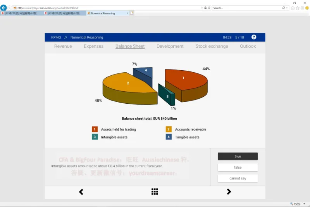
Task: Go to the next question arrow
Action: point(229,192)
